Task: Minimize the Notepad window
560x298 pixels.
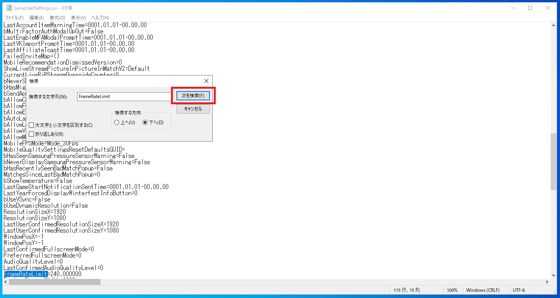Action: point(512,8)
